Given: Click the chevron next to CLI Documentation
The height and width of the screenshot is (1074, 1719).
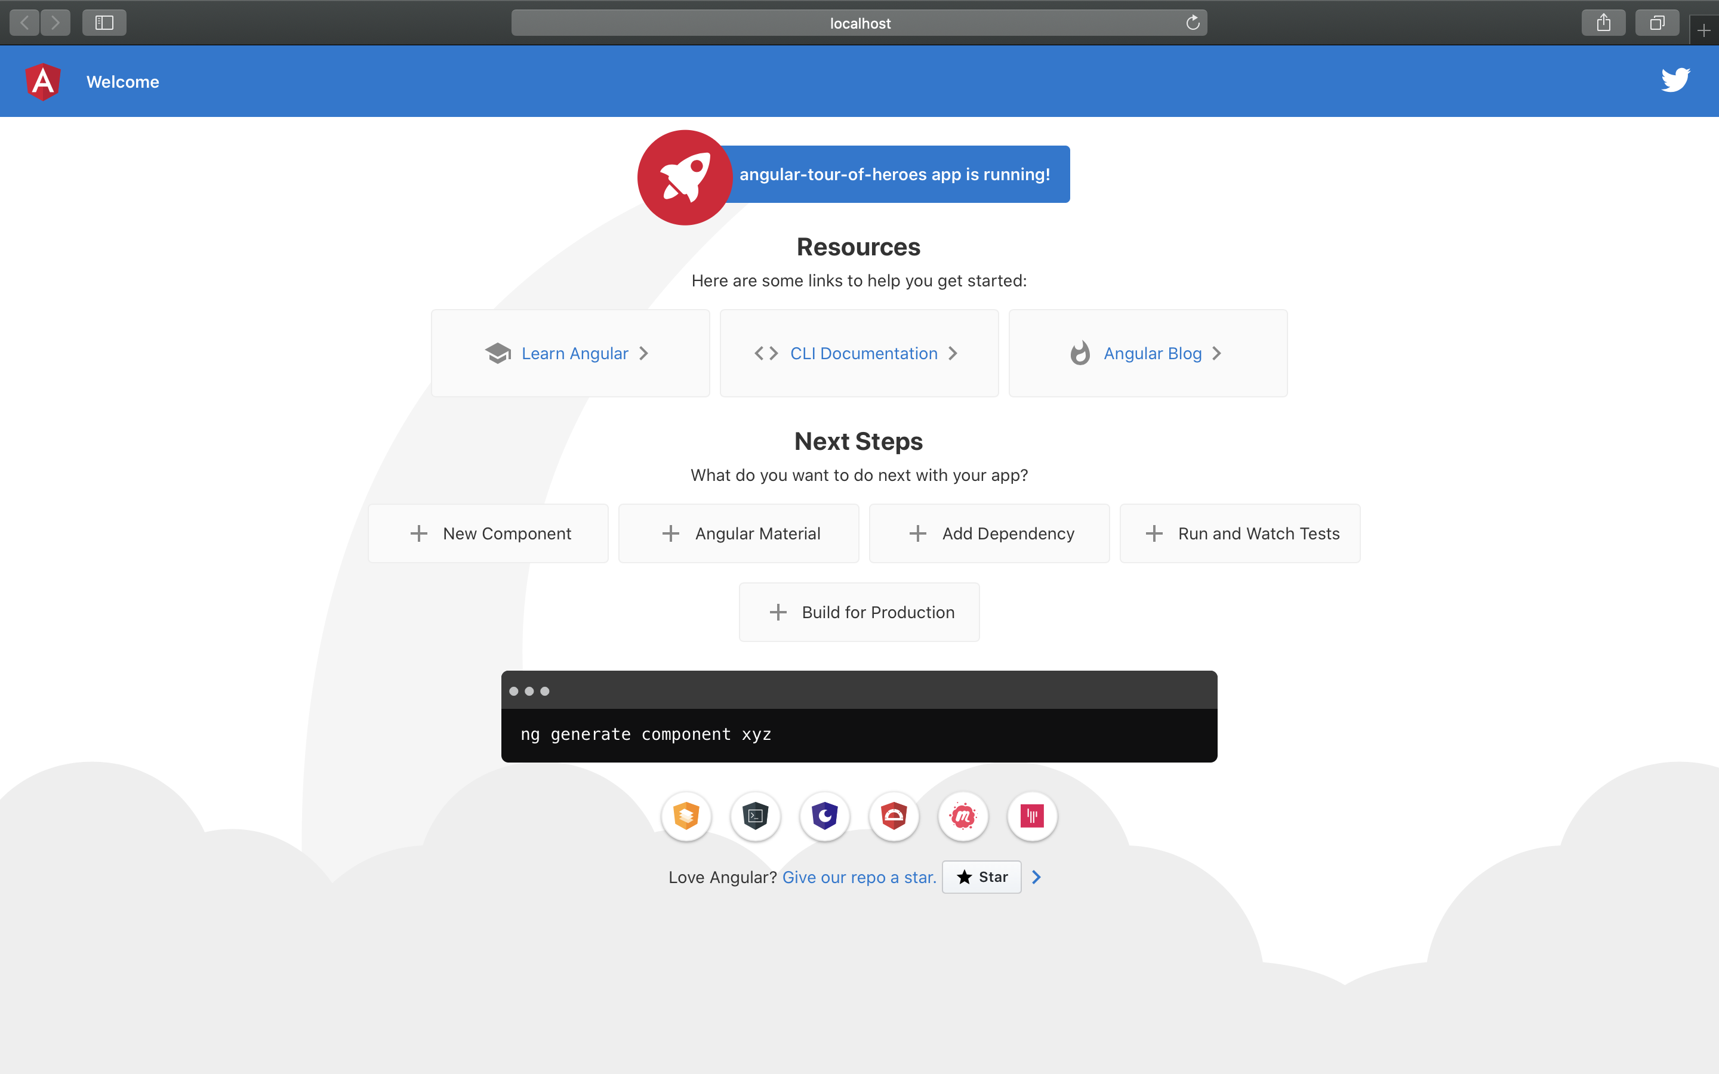Looking at the screenshot, I should pyautogui.click(x=953, y=353).
